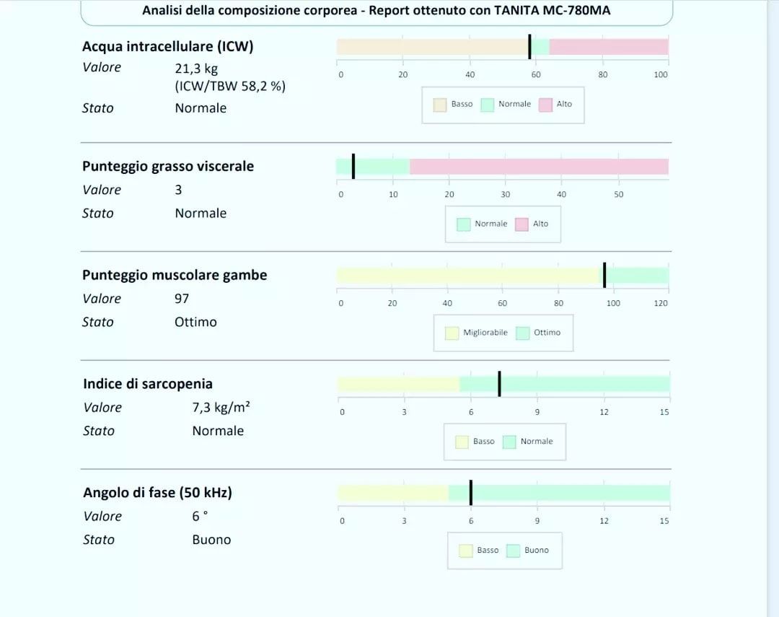Click the TANITA MC-780MA report title
The height and width of the screenshot is (617, 779).
pos(377,10)
